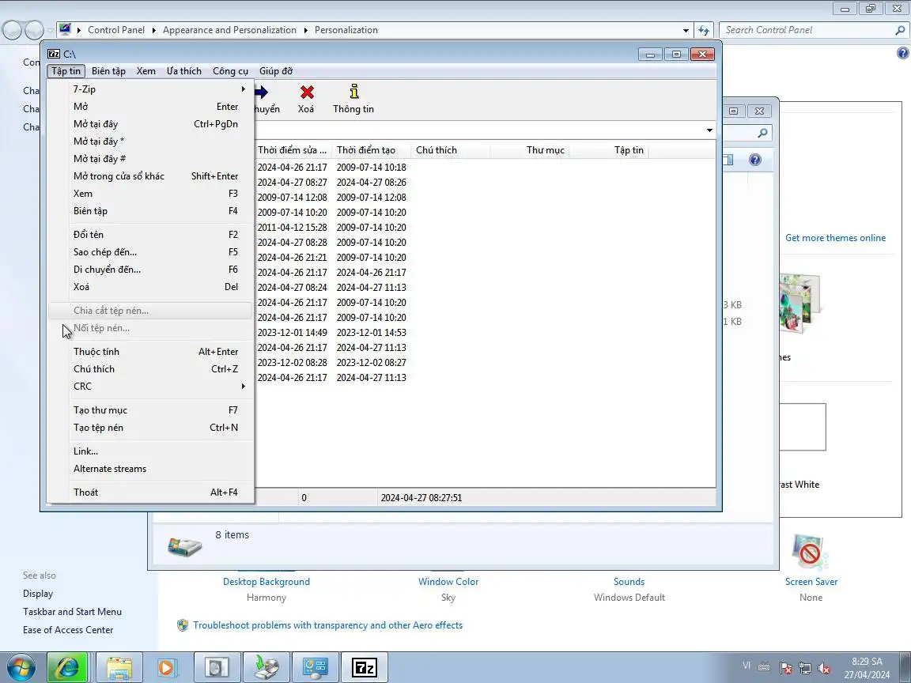Open the Ưa thích menu
Screen dimensions: 911x683
[x=183, y=71]
